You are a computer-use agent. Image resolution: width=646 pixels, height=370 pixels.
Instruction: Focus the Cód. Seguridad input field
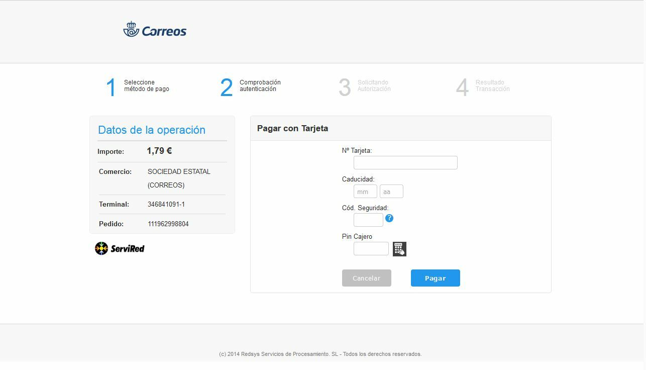click(368, 220)
